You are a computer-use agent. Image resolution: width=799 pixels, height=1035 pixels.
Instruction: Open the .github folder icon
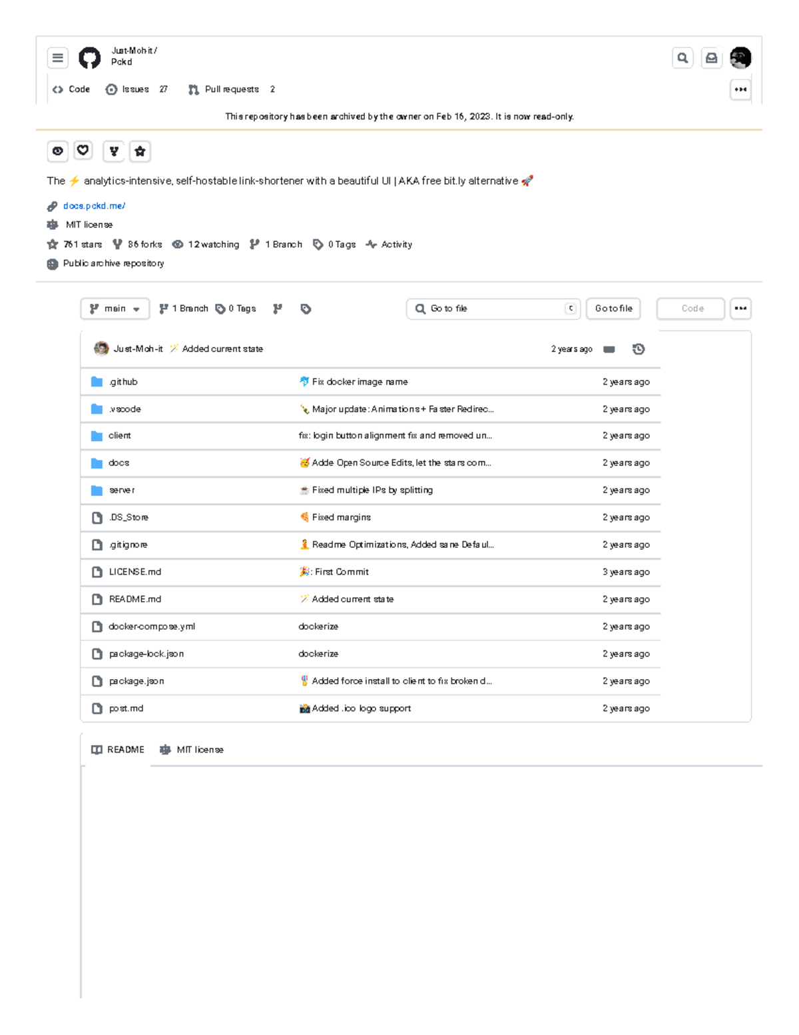click(97, 381)
